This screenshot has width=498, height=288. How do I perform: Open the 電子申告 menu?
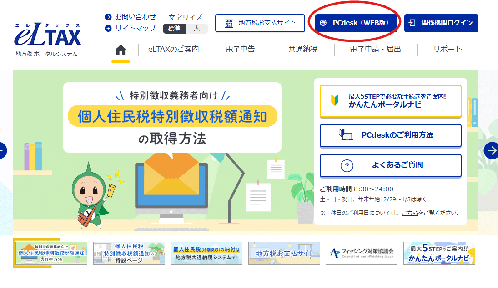[x=240, y=49]
